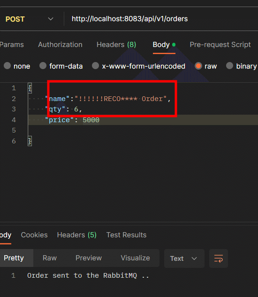Click the request URL field
Screen dimensions: 258x297
click(x=129, y=19)
